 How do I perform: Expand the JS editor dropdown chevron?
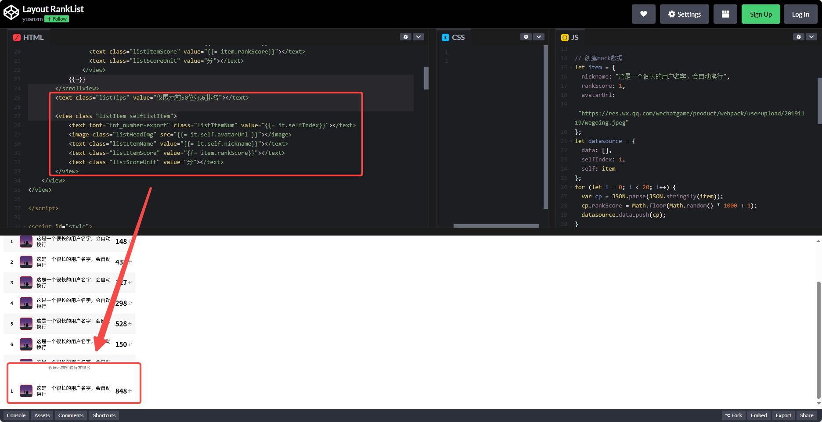811,37
